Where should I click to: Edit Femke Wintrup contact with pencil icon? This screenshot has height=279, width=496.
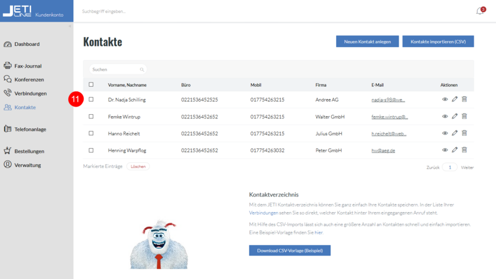[x=454, y=116]
